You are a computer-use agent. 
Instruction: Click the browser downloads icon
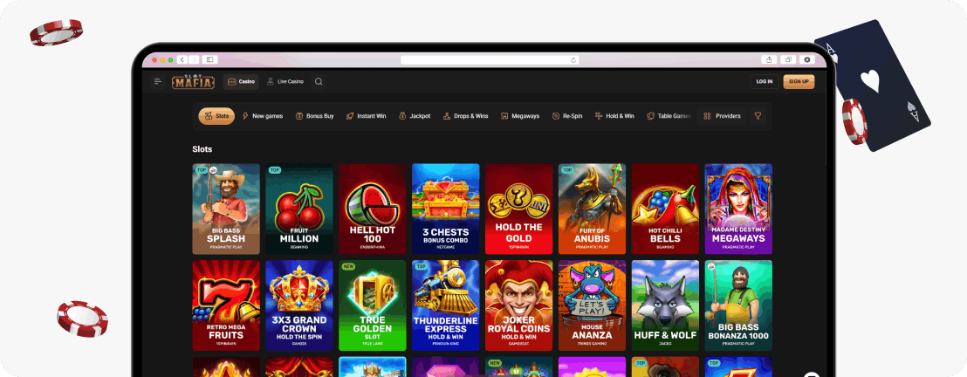pyautogui.click(x=807, y=60)
